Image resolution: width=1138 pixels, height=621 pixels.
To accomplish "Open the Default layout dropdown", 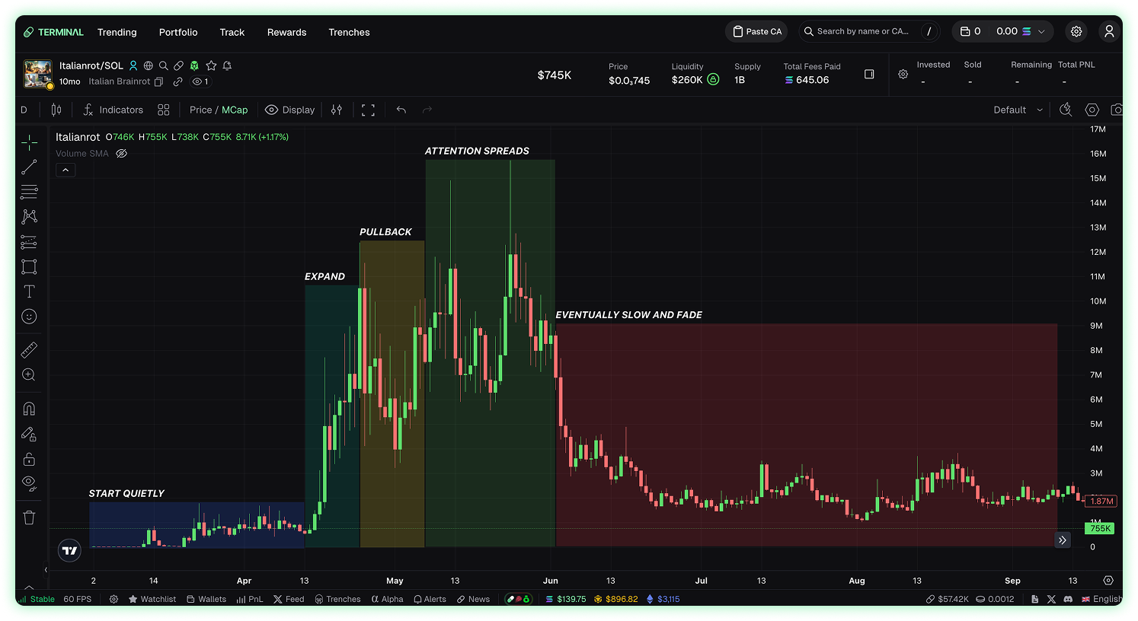I will tap(1018, 110).
